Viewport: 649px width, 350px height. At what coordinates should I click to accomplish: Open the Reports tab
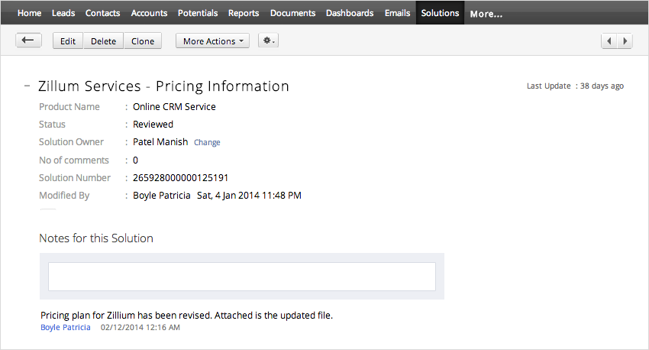pyautogui.click(x=244, y=13)
